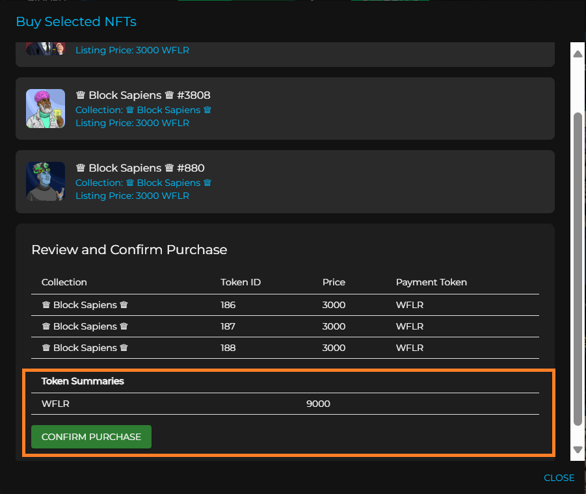Click the vertical scrollbar thumb

(x=578, y=266)
